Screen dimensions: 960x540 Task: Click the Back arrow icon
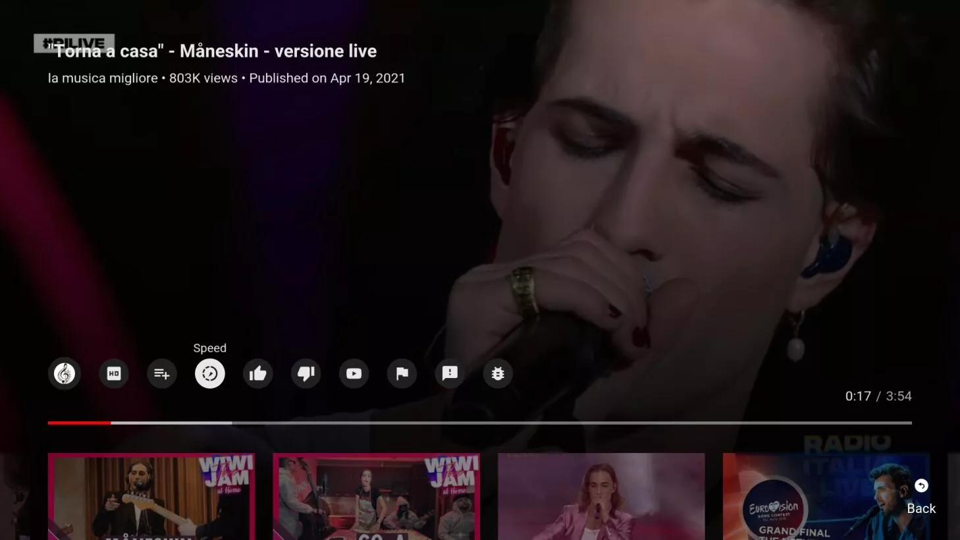921,486
